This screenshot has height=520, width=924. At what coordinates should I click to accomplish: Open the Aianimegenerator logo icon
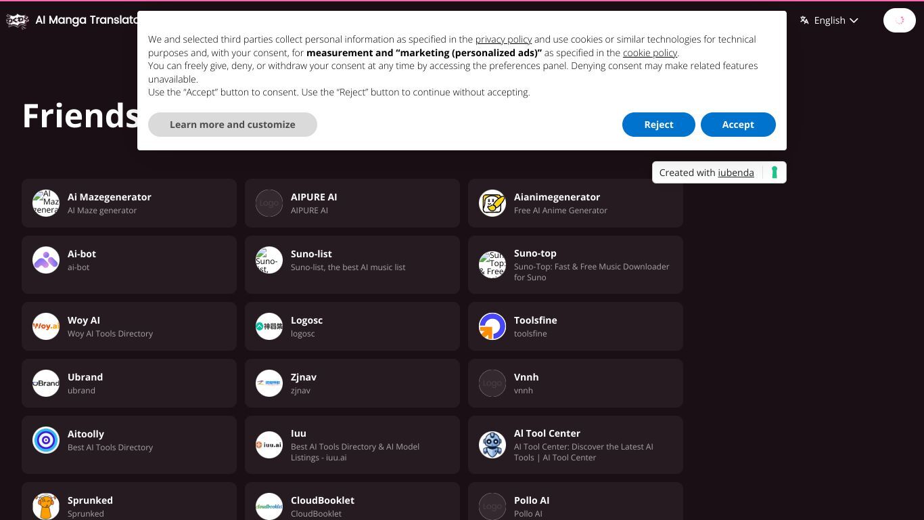492,203
